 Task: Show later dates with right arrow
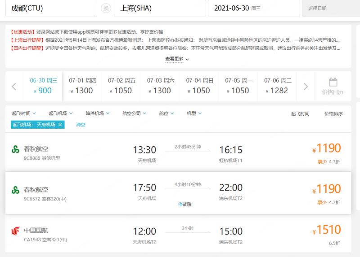[306, 87]
